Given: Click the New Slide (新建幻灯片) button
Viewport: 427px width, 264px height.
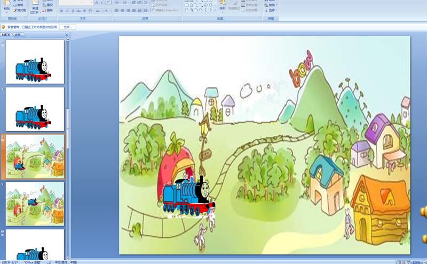Looking at the screenshot, I should pos(35,7).
